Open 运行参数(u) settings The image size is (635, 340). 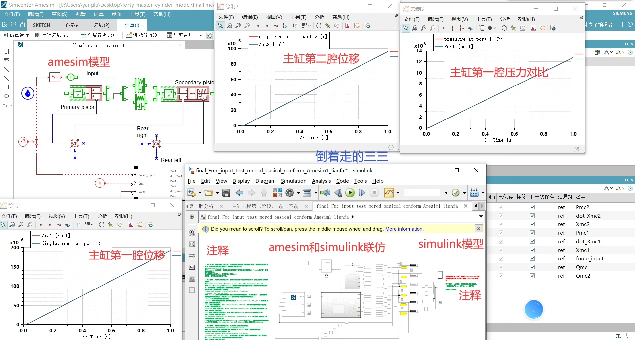pos(52,35)
